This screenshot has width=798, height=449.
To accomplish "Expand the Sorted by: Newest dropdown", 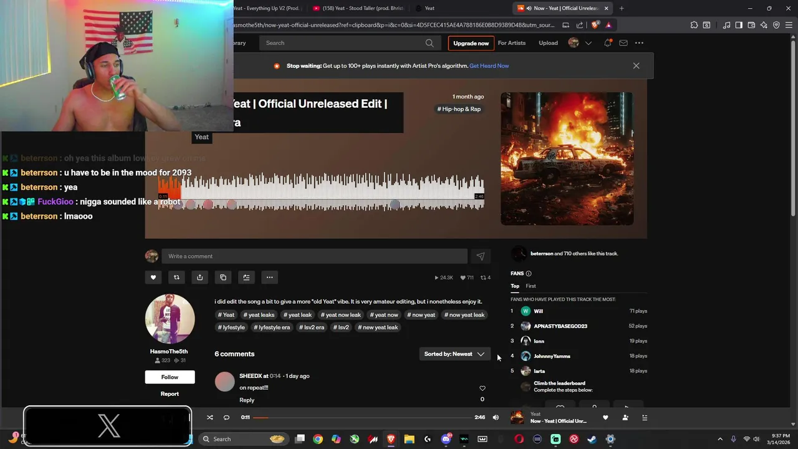I will click(x=454, y=354).
